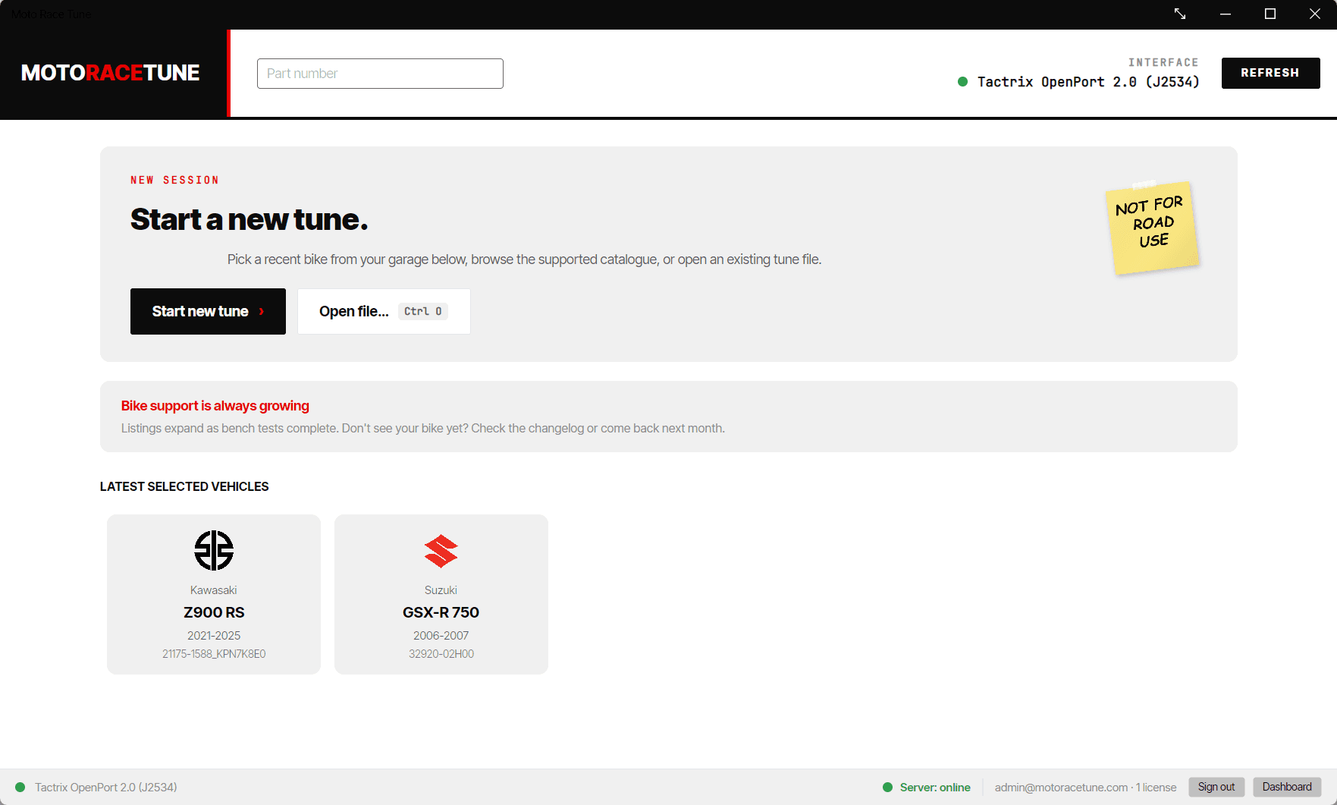Click the Start a new tune. heading

[x=250, y=219]
